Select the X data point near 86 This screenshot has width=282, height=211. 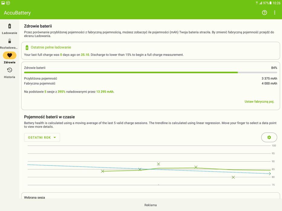tap(196, 167)
